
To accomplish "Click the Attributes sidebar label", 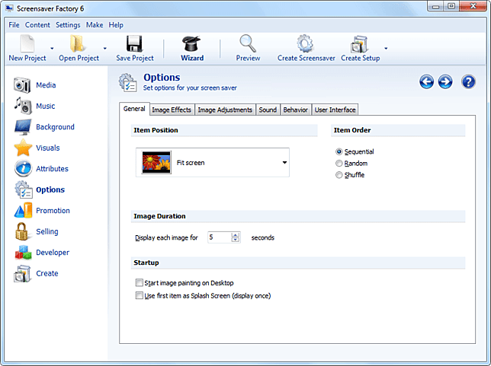I will point(52,169).
